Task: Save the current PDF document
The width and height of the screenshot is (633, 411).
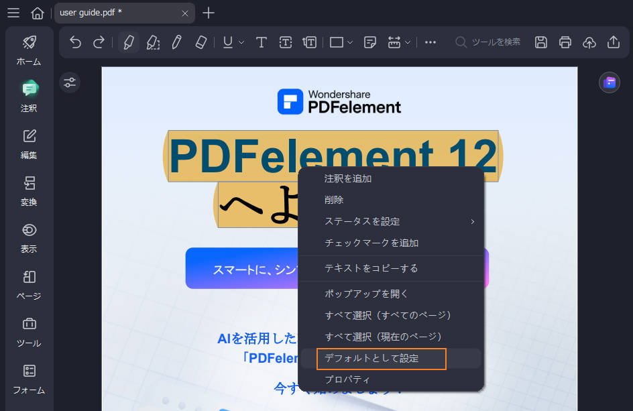Action: point(540,42)
